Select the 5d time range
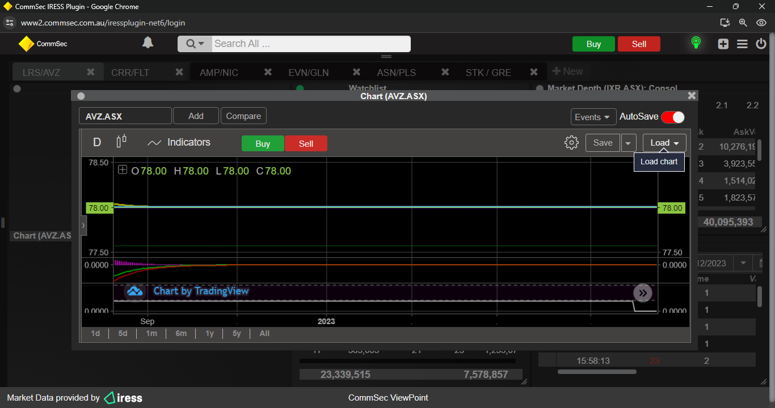Screen dimensions: 775x408 pyautogui.click(x=123, y=333)
